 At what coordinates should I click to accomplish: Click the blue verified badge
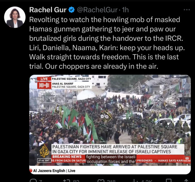(71, 10)
